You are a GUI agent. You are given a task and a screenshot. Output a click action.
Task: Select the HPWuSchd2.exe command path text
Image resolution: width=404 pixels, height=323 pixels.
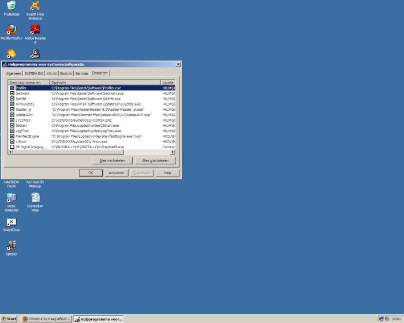[x=96, y=104]
